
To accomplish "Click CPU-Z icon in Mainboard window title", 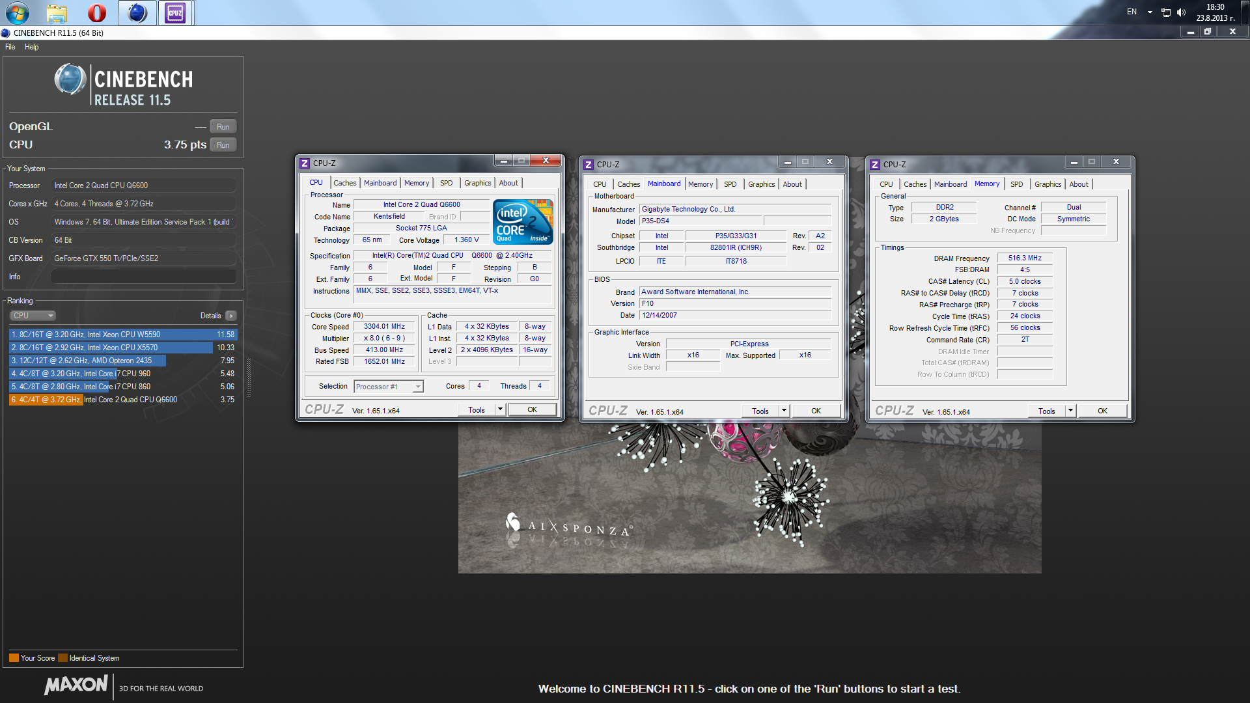I will 589,165.
